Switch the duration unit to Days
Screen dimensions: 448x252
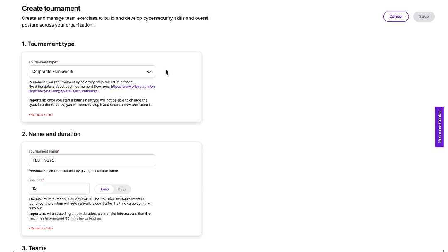(x=122, y=189)
